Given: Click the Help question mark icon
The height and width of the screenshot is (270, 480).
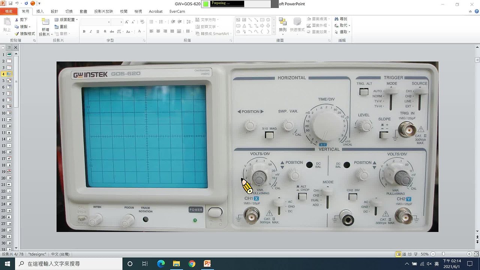Looking at the screenshot, I should pos(476,12).
